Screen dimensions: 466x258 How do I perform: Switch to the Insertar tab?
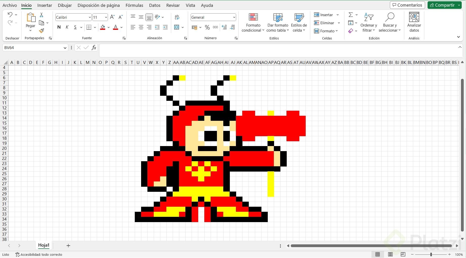pyautogui.click(x=45, y=5)
